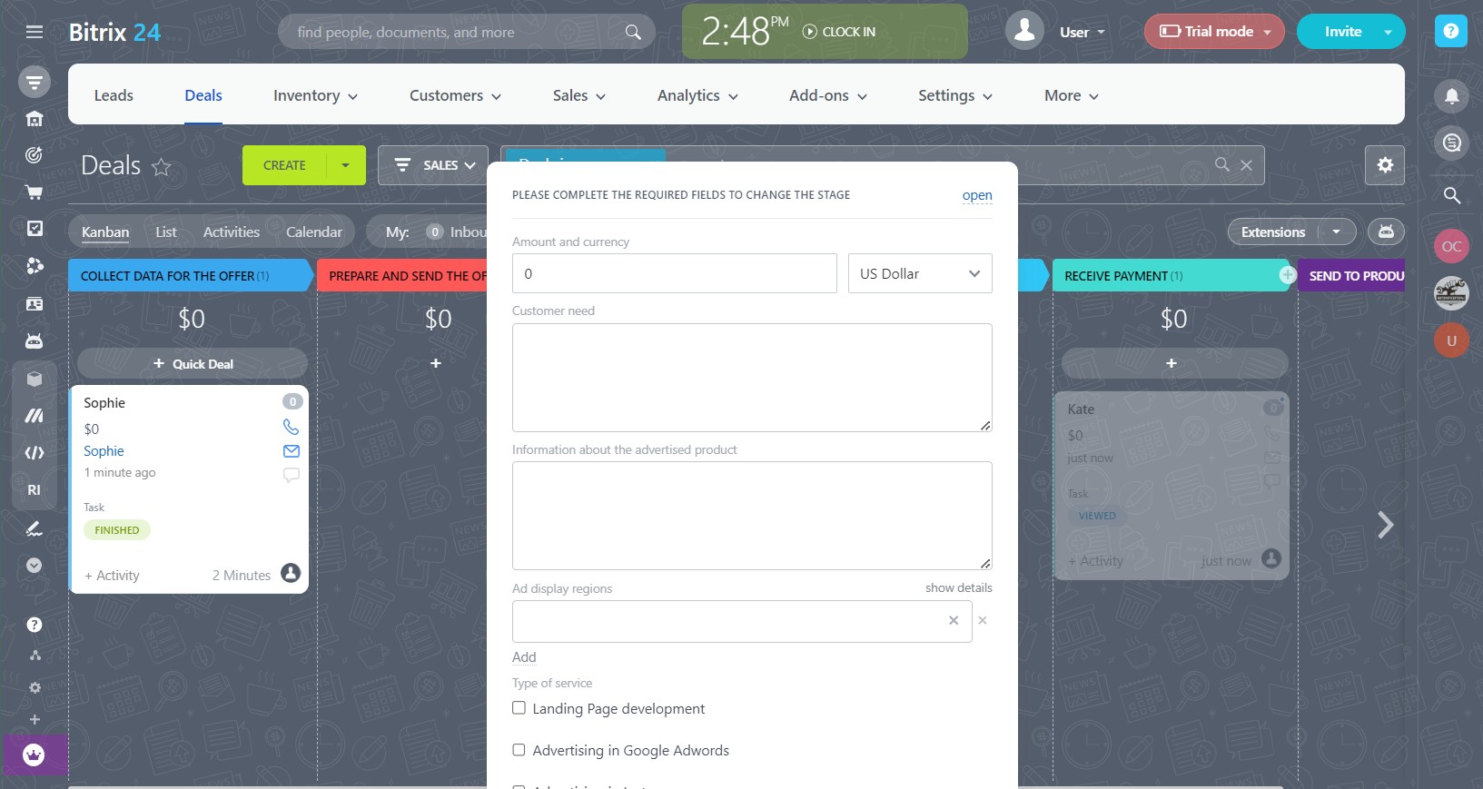Click the robot icon next to Extensions

pos(1386,232)
